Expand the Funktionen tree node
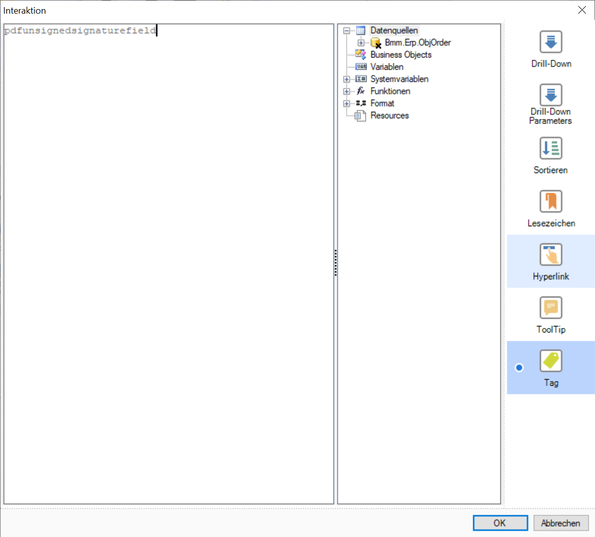This screenshot has width=595, height=537. [347, 92]
